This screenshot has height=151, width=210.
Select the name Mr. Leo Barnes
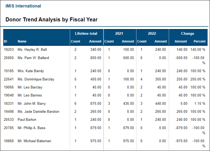[x=30, y=95]
